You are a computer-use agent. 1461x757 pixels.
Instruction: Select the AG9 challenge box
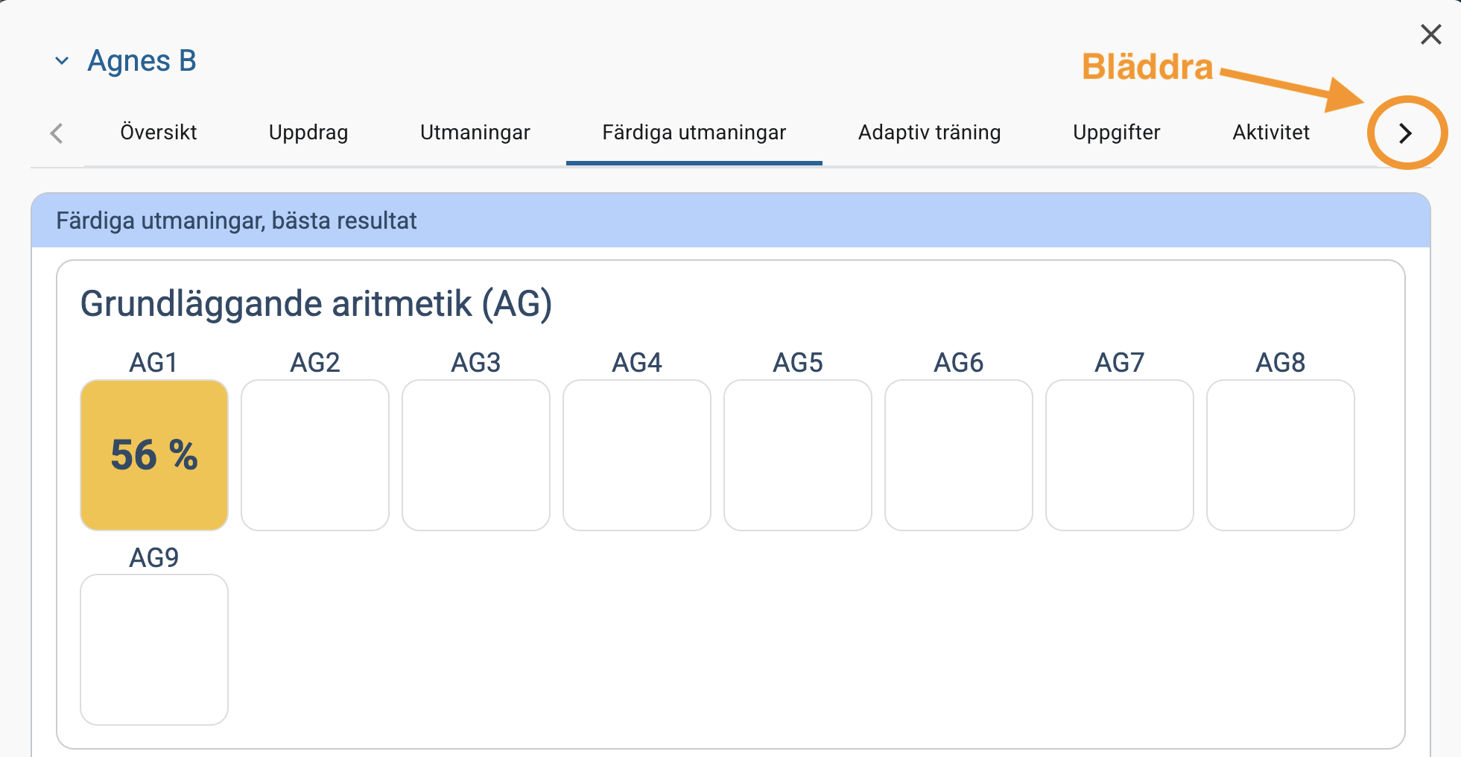coord(154,650)
